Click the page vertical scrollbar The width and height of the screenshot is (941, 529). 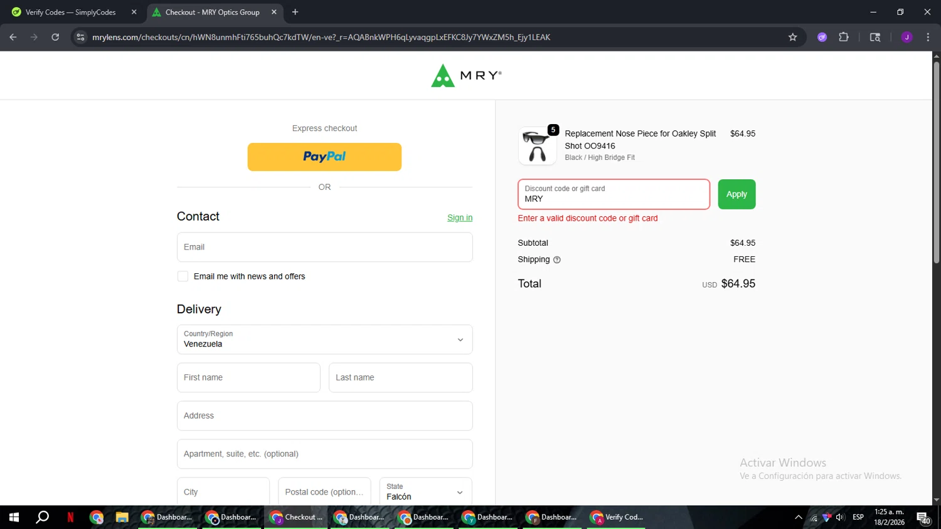tap(936, 163)
